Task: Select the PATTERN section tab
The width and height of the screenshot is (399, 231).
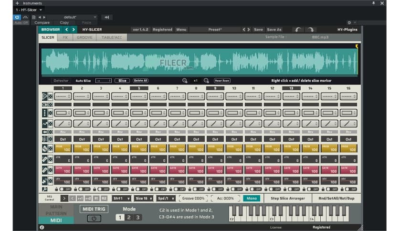Action: click(x=56, y=213)
